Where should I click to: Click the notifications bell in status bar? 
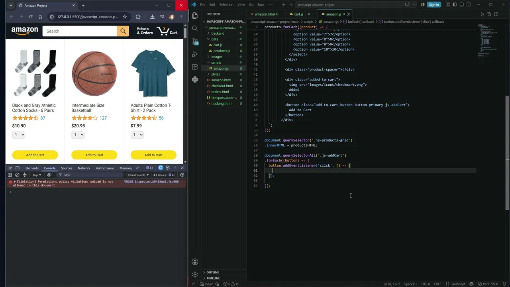point(504,284)
